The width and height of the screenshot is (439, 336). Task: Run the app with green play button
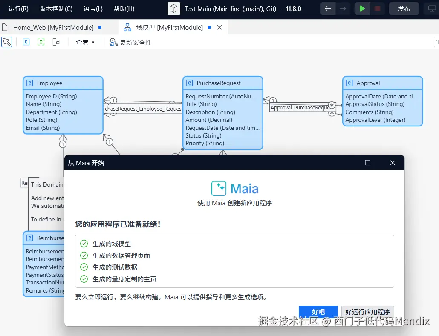pyautogui.click(x=362, y=9)
